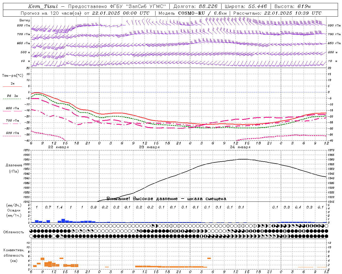This screenshot has height=274, width=342.
Task: Select the date label 22 января
Action: click(58, 147)
